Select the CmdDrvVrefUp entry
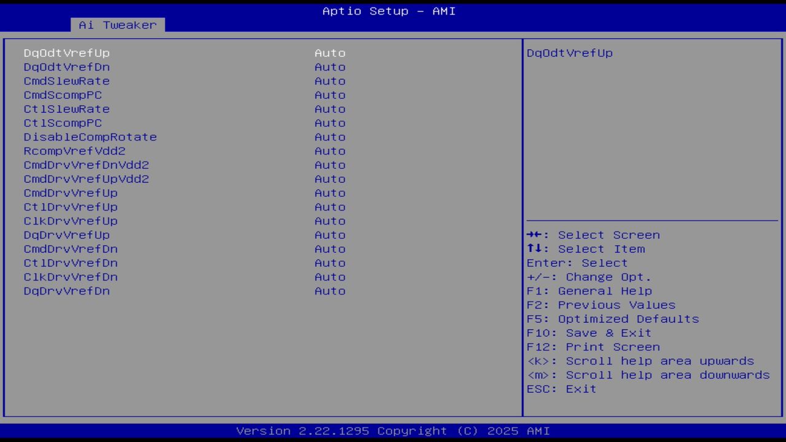The width and height of the screenshot is (786, 442). (330, 193)
